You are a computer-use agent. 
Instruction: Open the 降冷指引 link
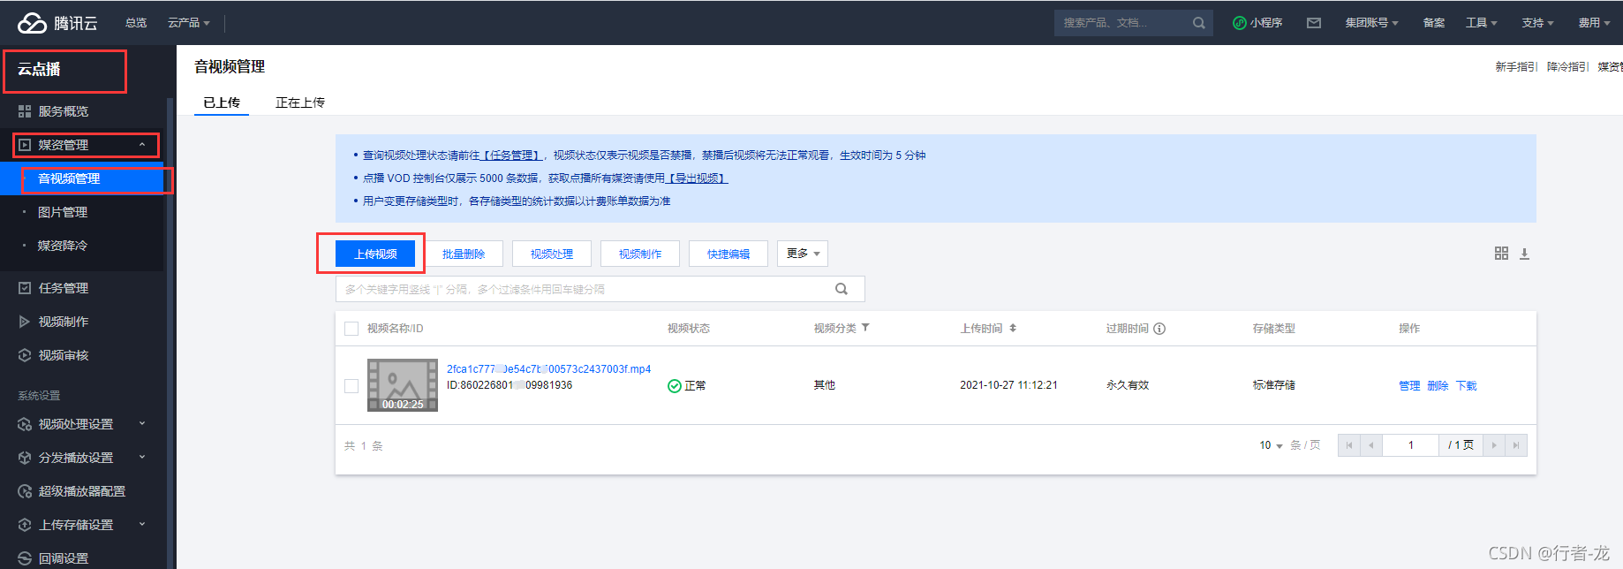pyautogui.click(x=1568, y=67)
